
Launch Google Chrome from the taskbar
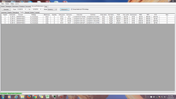35,97
